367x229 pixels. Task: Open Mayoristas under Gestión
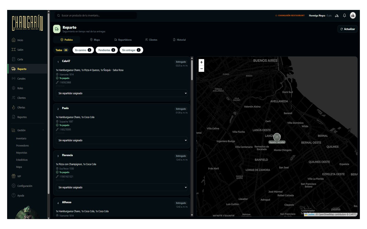(x=22, y=153)
